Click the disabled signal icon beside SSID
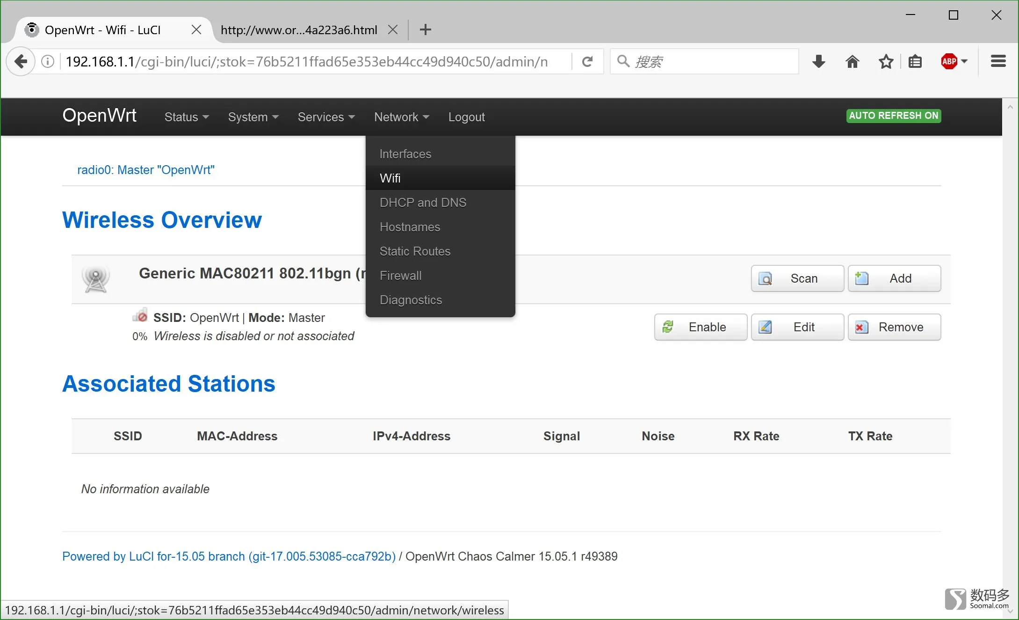Screen dimensions: 1019x620 coord(140,315)
